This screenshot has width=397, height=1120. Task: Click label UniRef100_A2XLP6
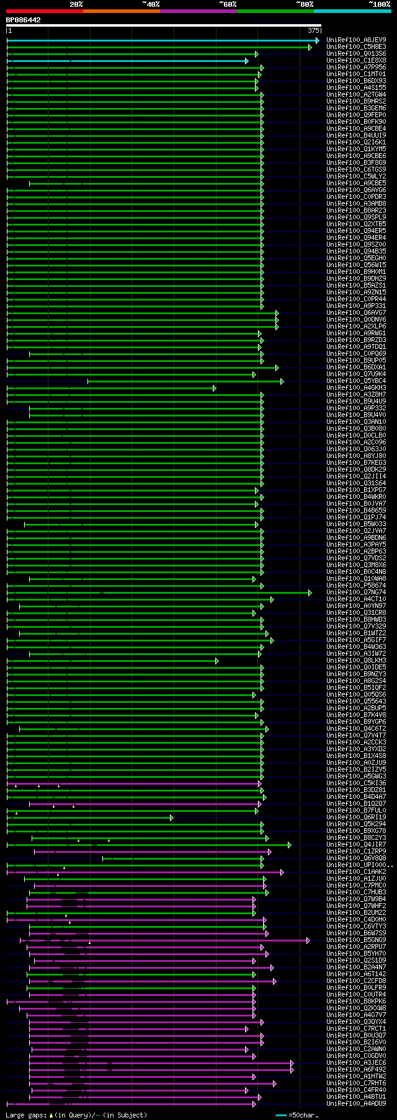356,327
